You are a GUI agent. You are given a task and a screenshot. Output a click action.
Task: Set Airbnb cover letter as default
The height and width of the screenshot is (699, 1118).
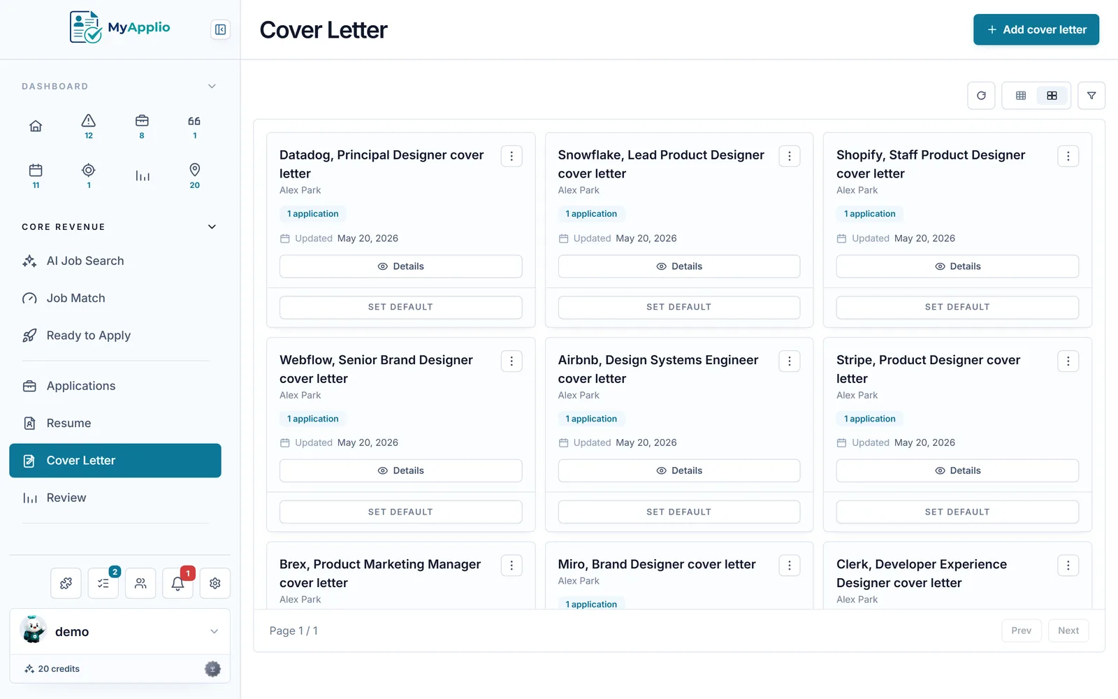click(x=678, y=512)
